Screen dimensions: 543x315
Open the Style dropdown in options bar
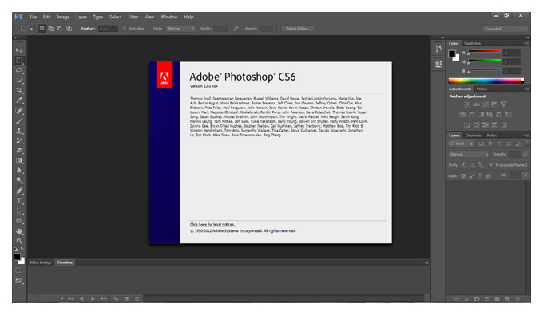(180, 29)
